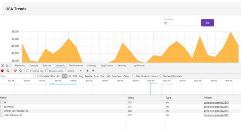Screen dimensions: 241x130
Task: Open the network search magnifier icon
Action: click(21, 71)
